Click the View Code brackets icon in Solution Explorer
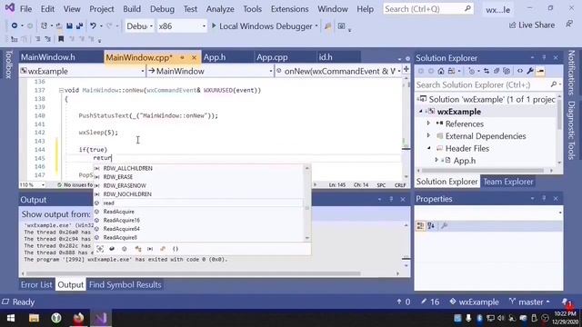The height and width of the screenshot is (327, 582). (519, 71)
